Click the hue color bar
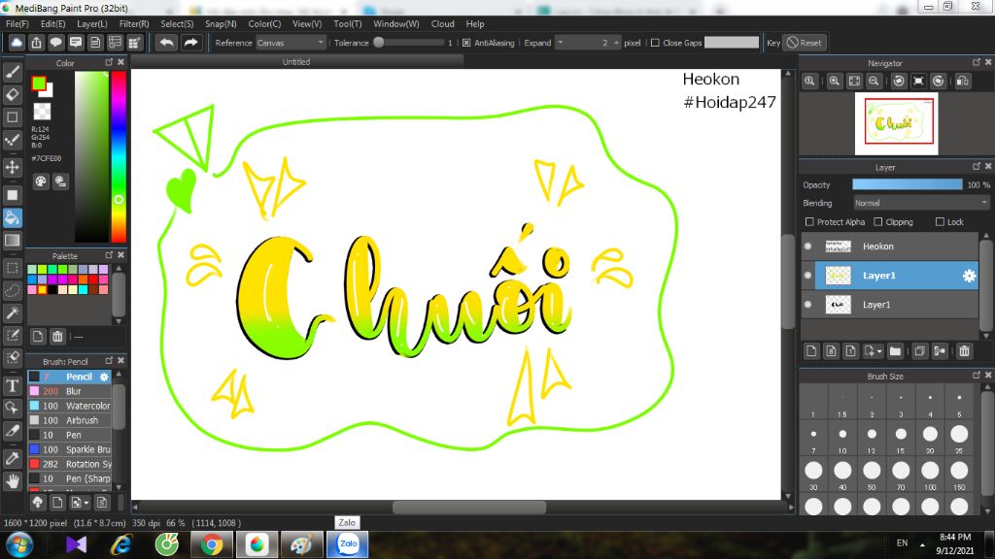Image resolution: width=995 pixels, height=559 pixels. pyautogui.click(x=119, y=156)
